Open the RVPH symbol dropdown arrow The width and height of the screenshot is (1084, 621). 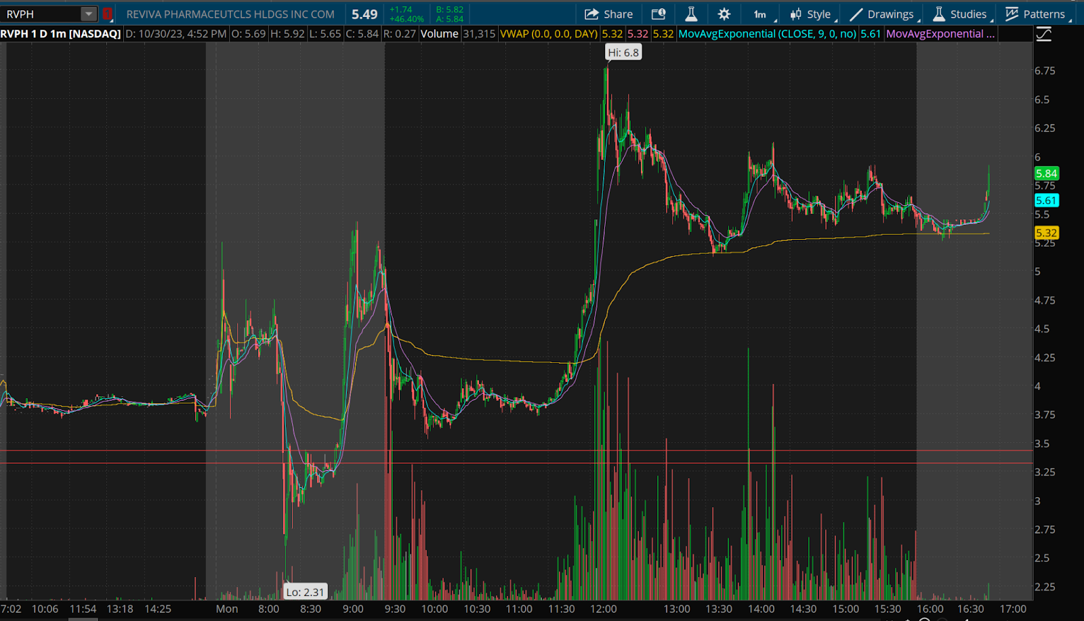[89, 14]
